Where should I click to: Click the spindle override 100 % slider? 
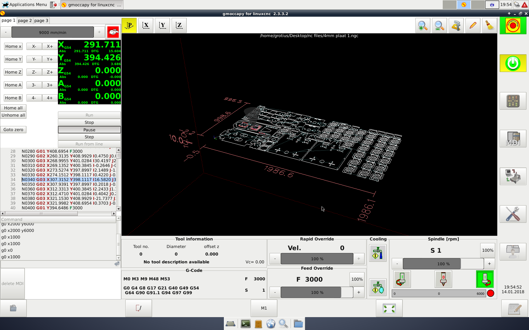(443, 264)
